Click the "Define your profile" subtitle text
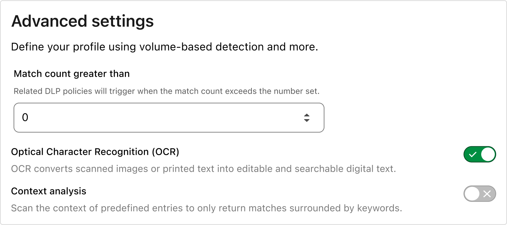Screen dimensions: 507x225 coord(164,47)
